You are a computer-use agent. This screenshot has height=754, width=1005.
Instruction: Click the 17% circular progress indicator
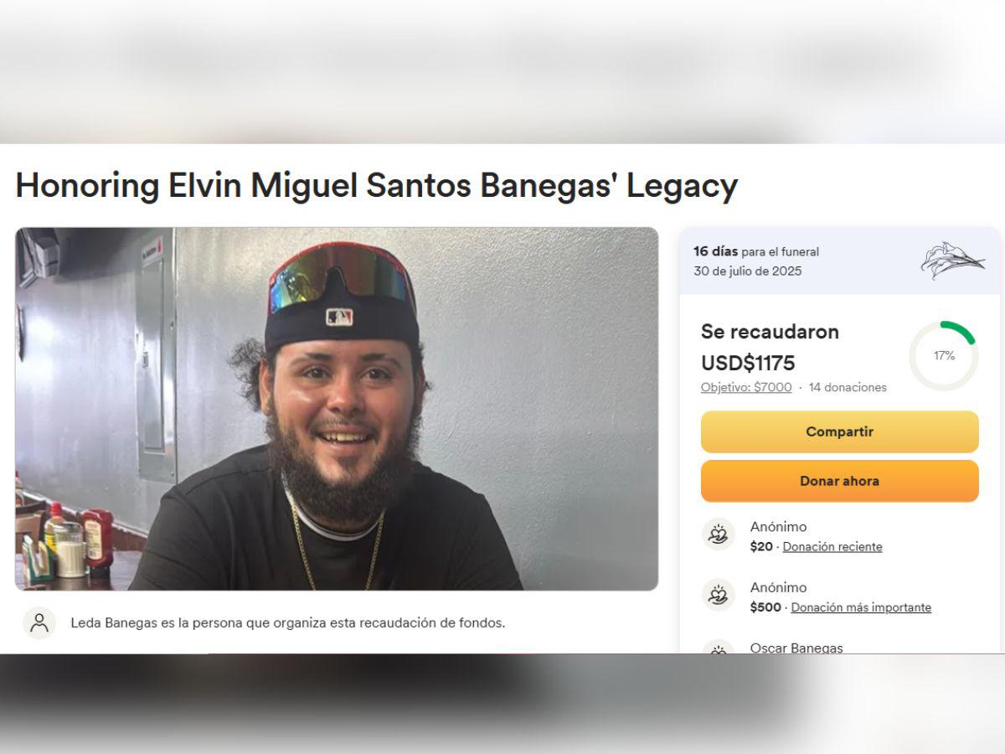coord(944,356)
